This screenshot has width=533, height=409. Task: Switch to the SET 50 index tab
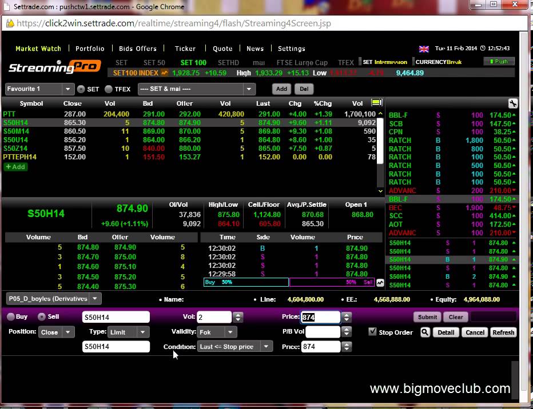pos(154,62)
